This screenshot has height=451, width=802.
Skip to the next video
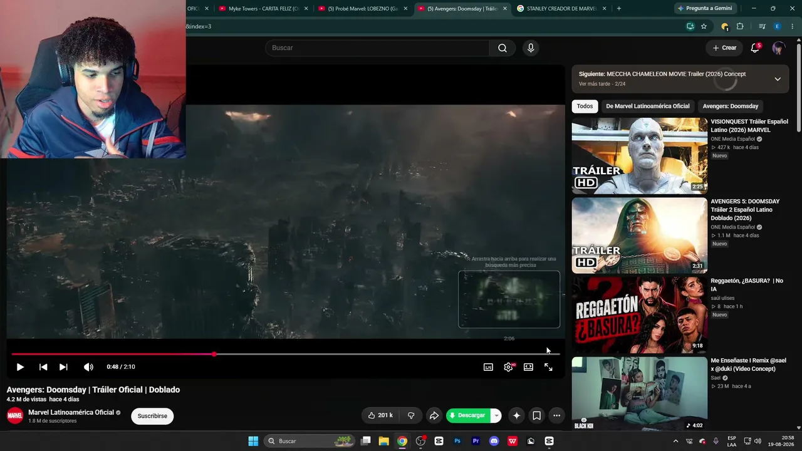pos(63,367)
